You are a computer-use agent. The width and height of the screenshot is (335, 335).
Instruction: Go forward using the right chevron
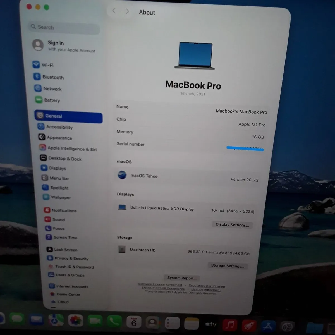click(x=127, y=11)
